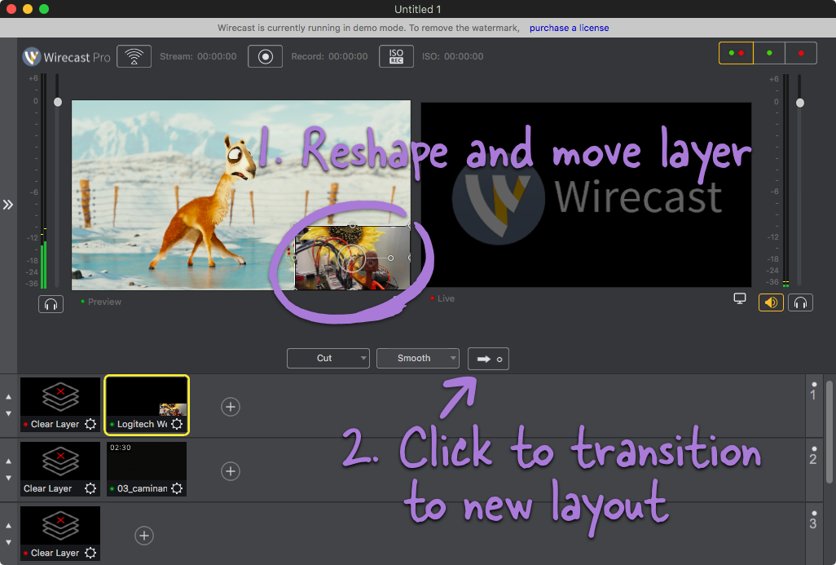The image size is (836, 565).
Task: Toggle live speaker output button
Action: tap(771, 302)
